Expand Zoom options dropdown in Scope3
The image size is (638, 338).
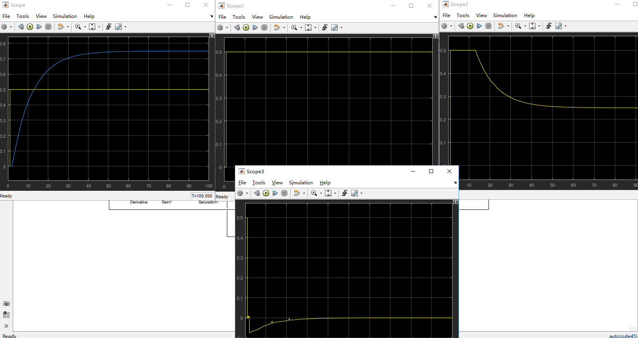(x=321, y=193)
